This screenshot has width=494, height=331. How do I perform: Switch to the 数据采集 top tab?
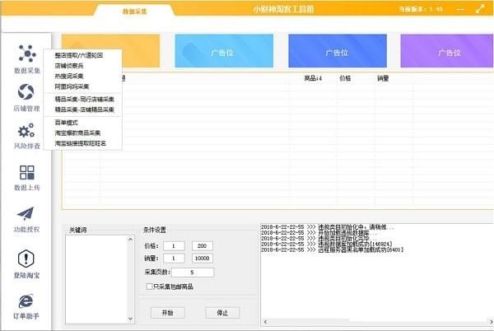point(134,12)
